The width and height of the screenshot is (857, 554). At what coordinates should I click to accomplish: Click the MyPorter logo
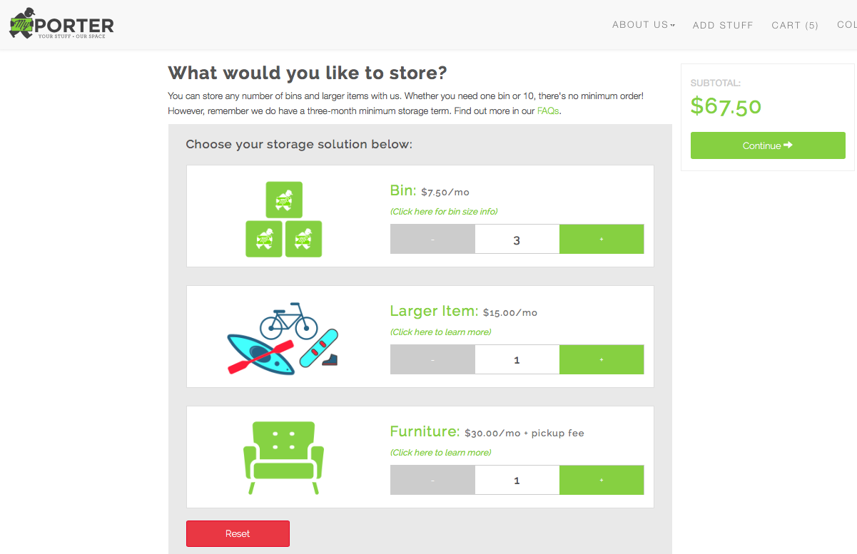(x=61, y=24)
